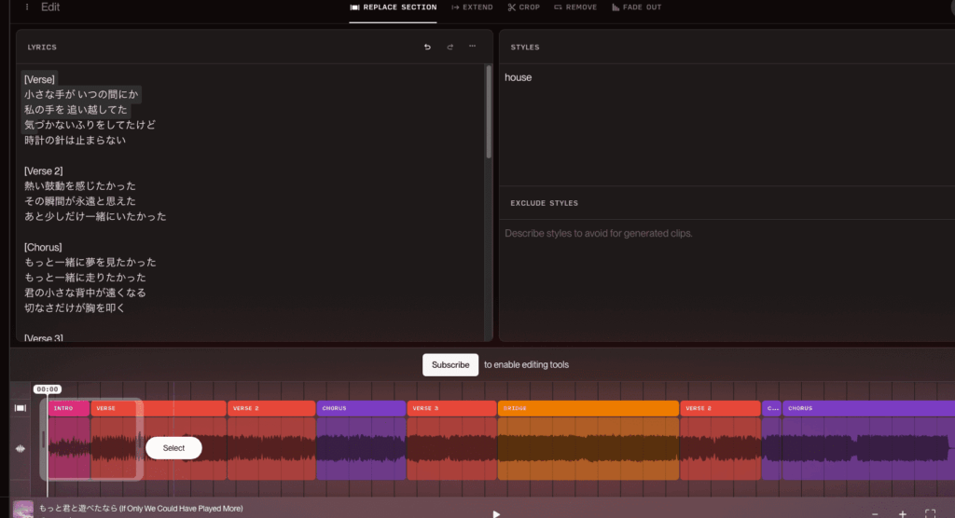Switch to the Replace Section tab
The image size is (955, 518).
(393, 7)
